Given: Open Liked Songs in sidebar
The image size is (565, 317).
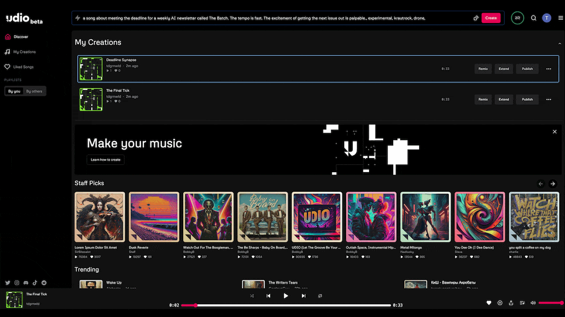Looking at the screenshot, I should [x=23, y=67].
